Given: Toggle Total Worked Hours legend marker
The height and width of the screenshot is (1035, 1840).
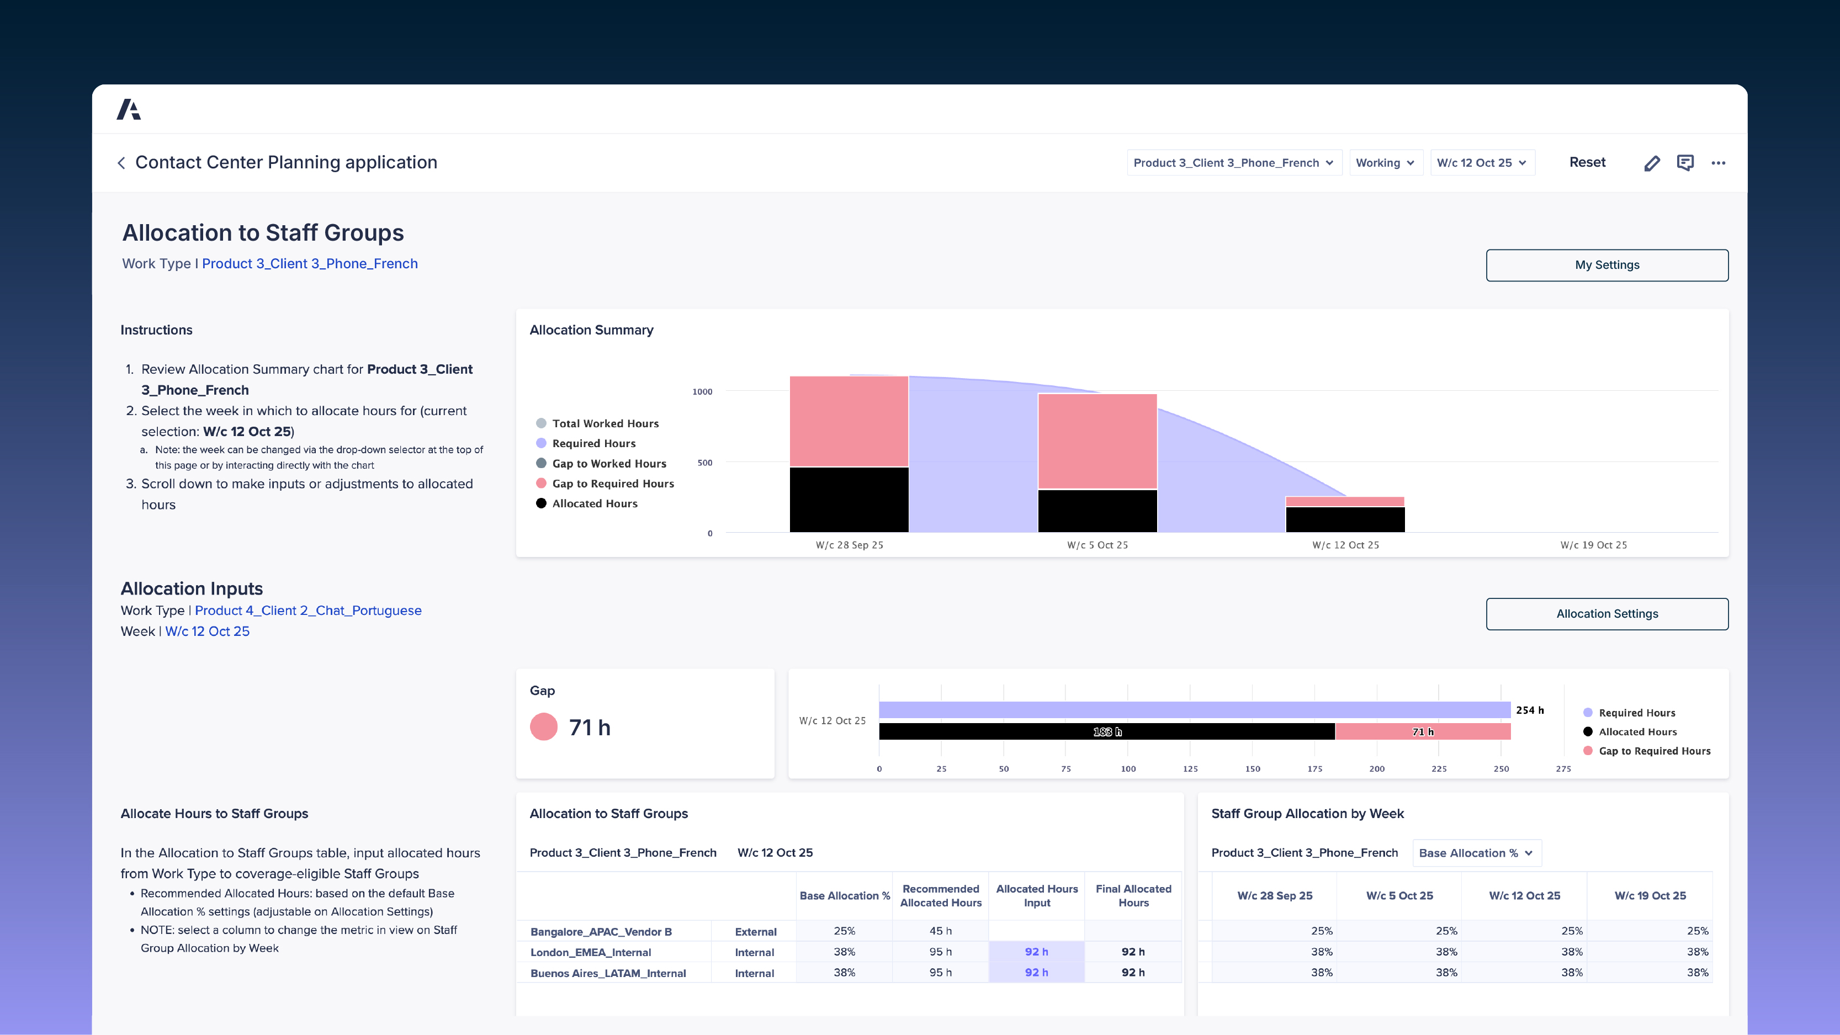Looking at the screenshot, I should click(x=542, y=423).
